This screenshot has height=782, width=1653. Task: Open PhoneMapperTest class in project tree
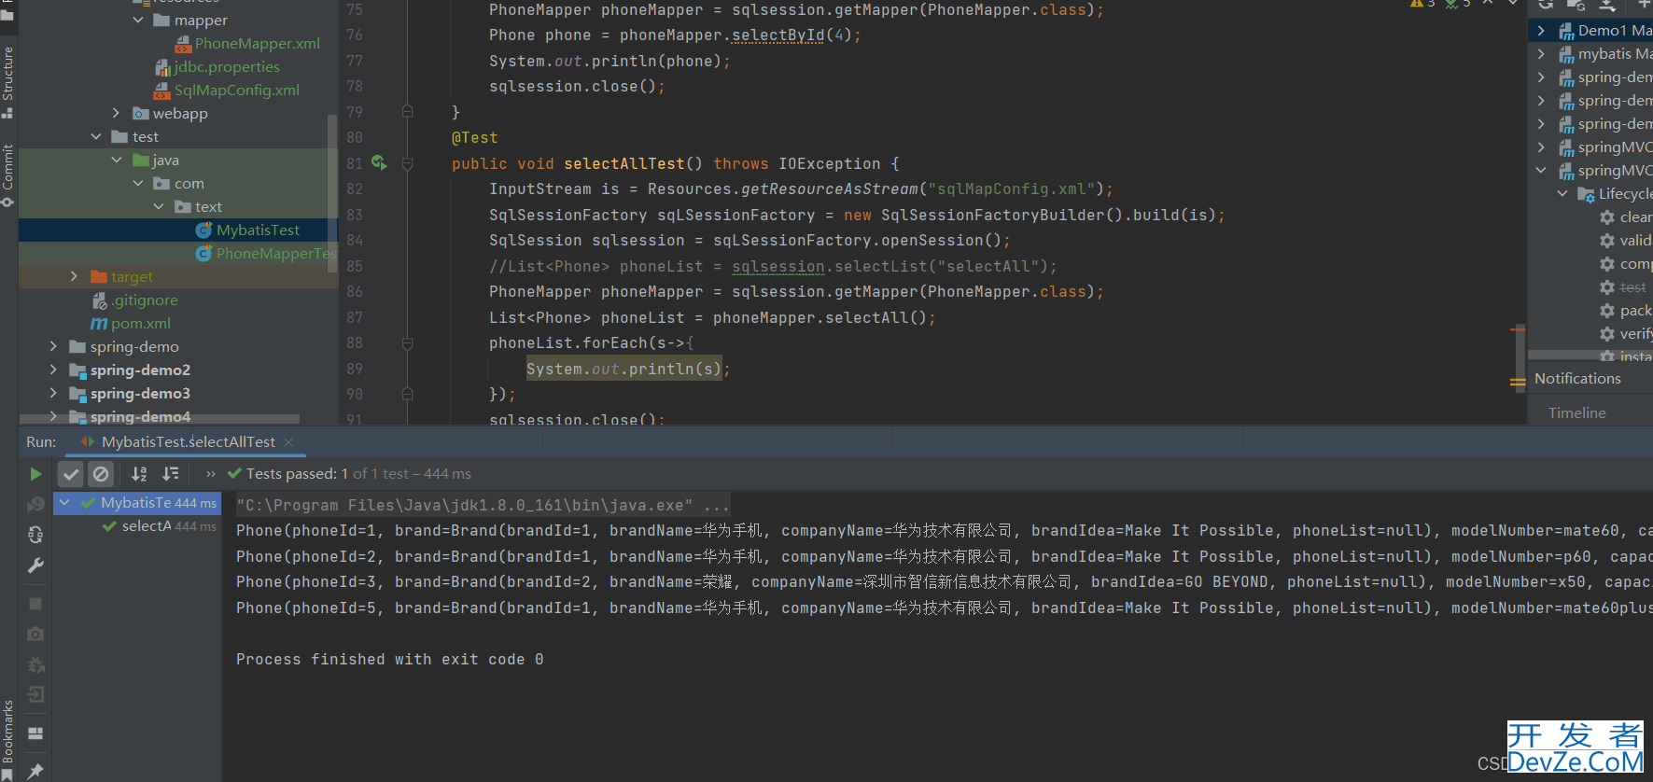(266, 253)
